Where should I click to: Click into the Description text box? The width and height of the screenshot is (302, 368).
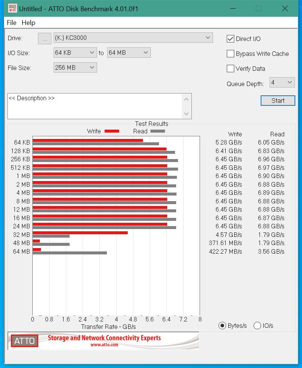coord(95,106)
